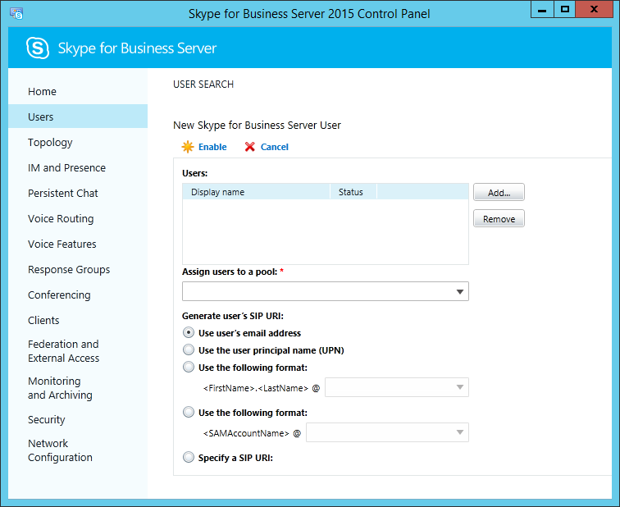620x507 pixels.
Task: Click the Add... button
Action: [x=499, y=192]
